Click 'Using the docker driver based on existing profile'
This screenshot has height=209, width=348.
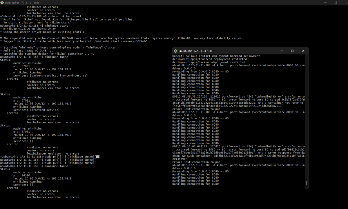pyautogui.click(x=42, y=32)
